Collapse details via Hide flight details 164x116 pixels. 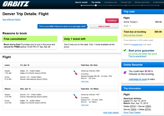[111, 112]
